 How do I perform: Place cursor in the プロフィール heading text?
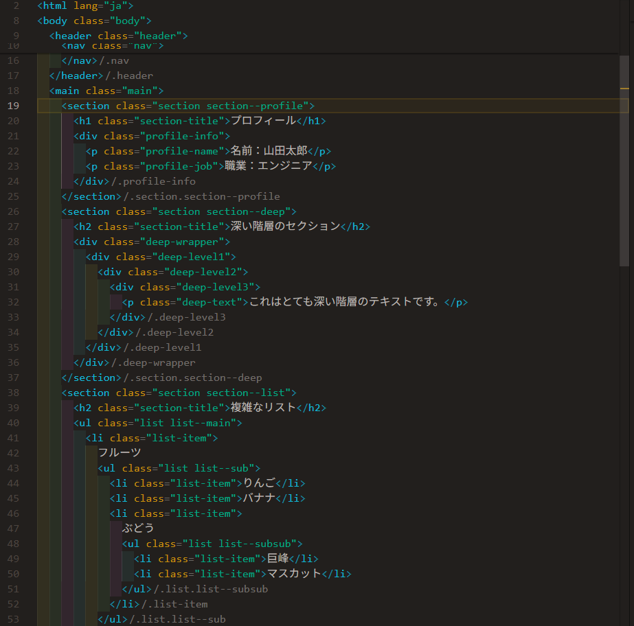262,121
